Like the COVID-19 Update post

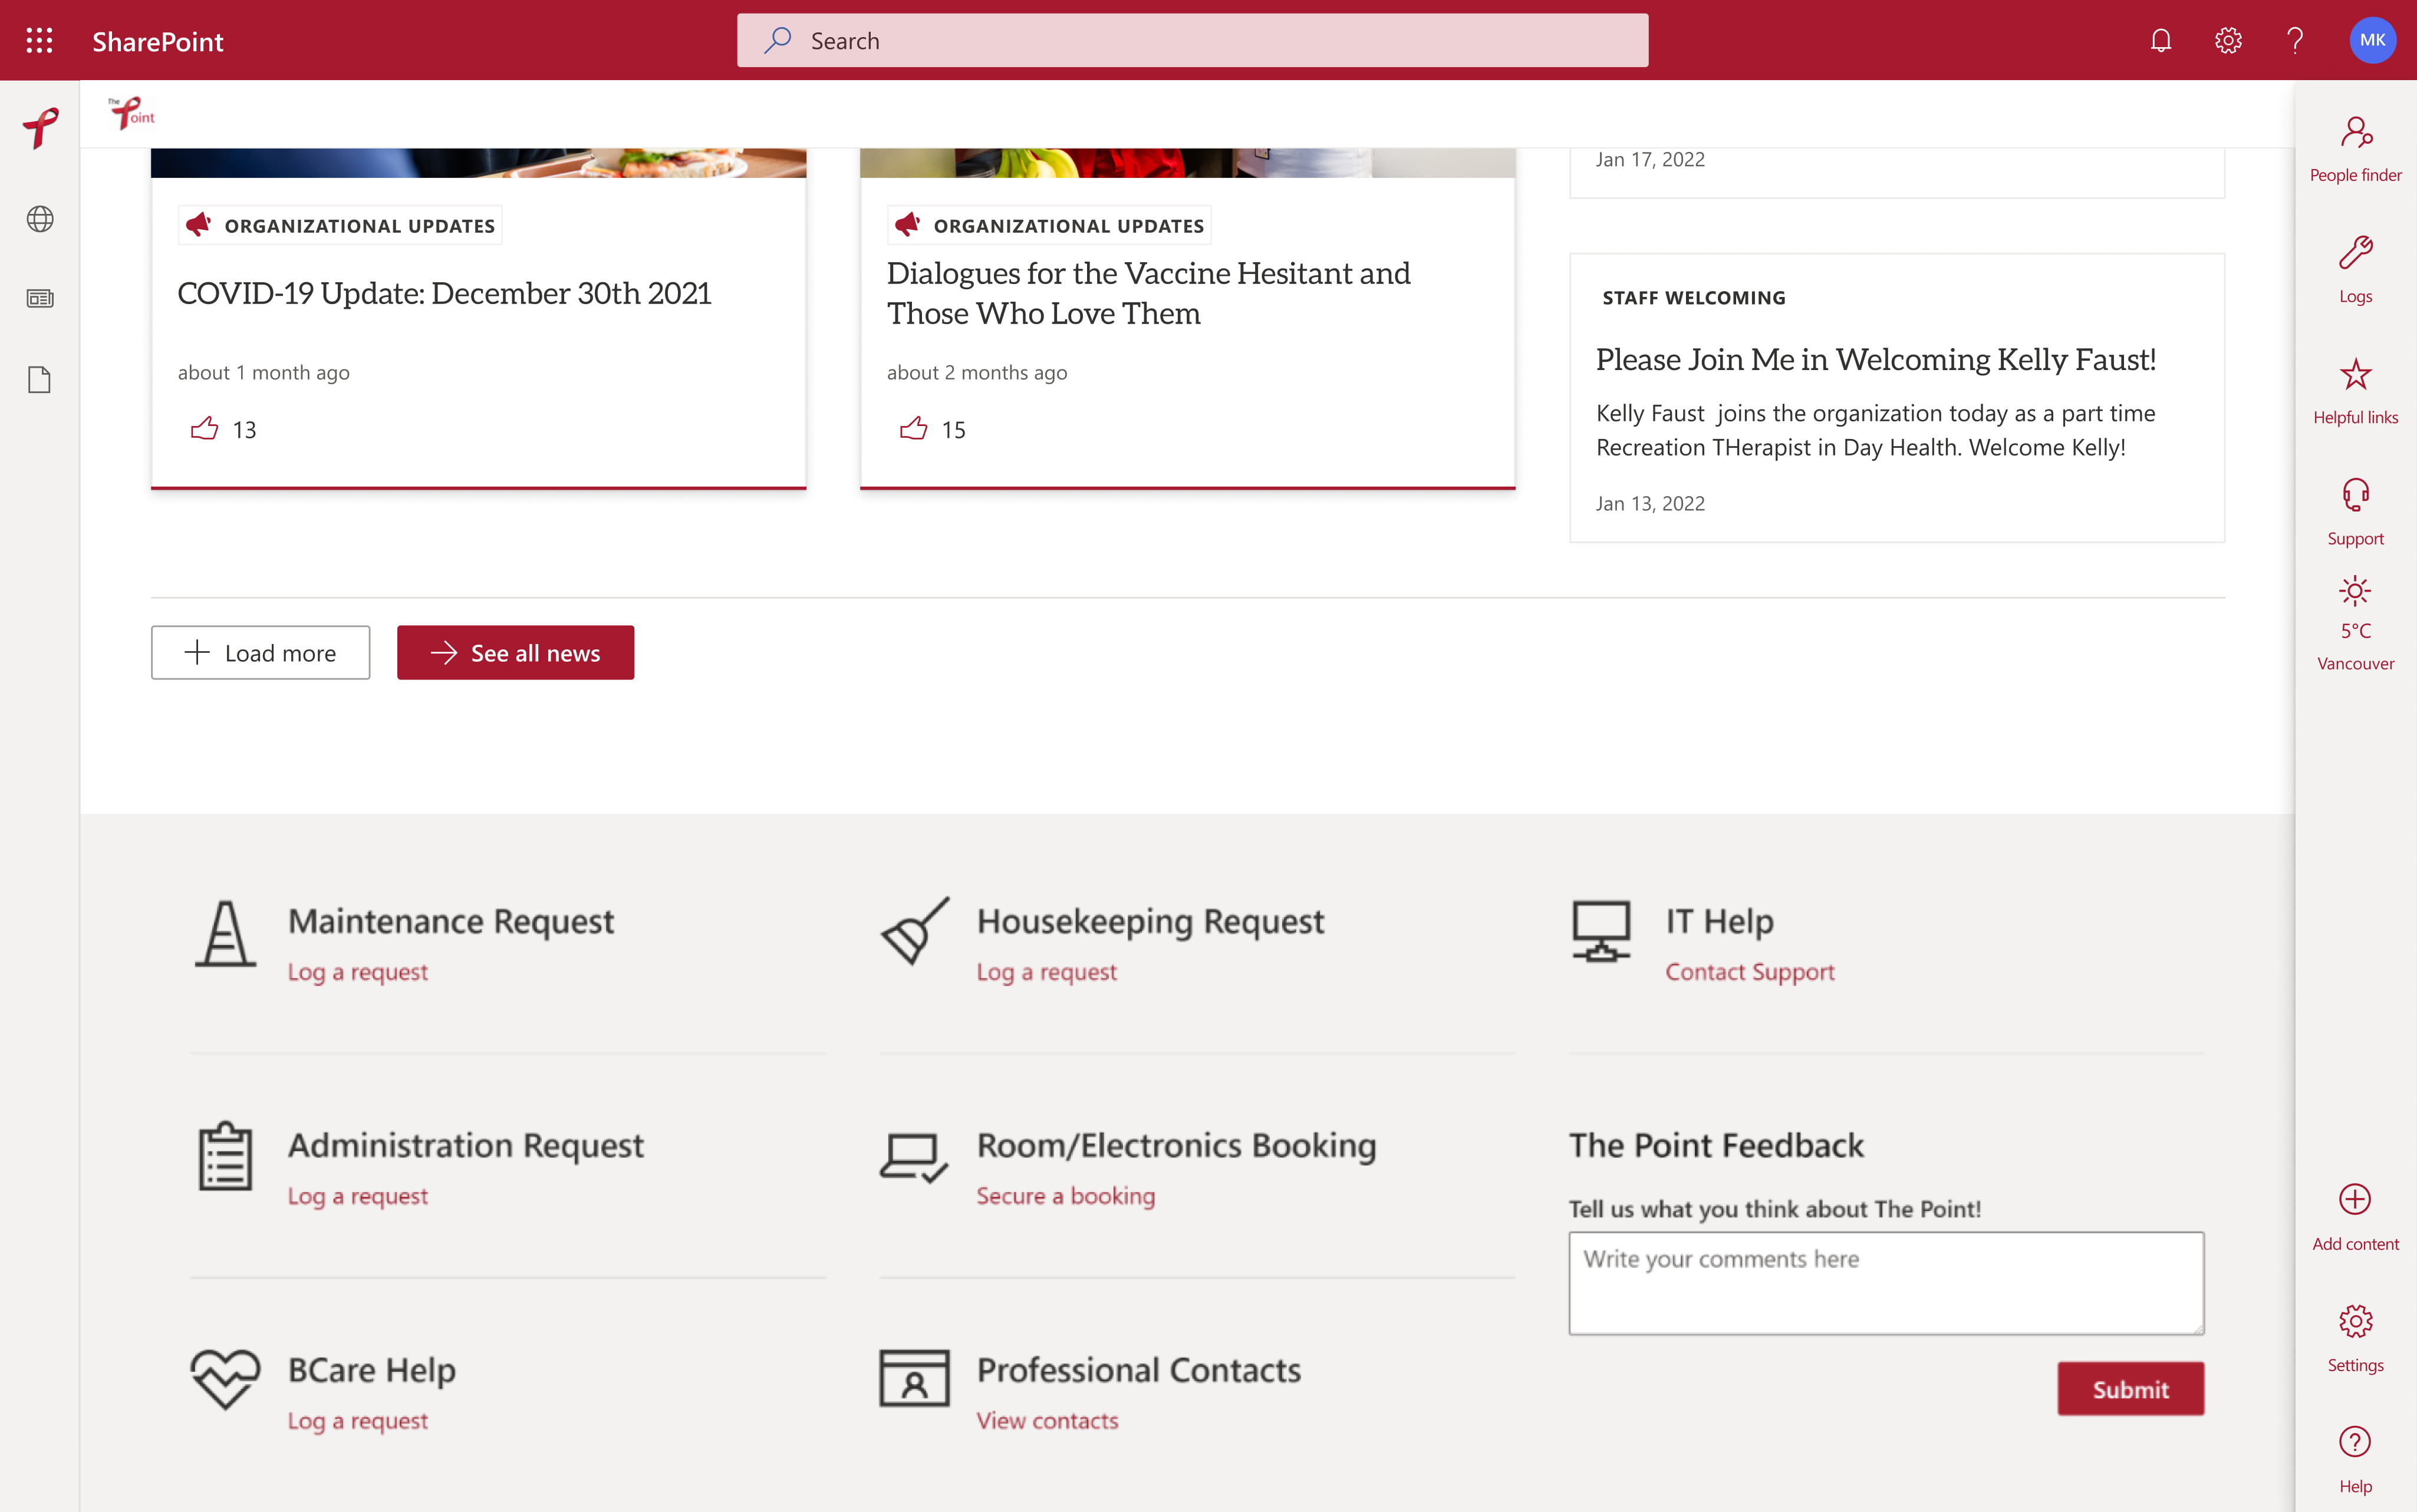[204, 428]
